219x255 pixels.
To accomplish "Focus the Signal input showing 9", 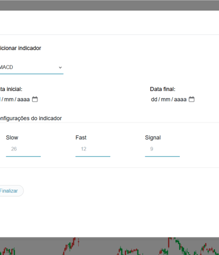I will tap(162, 149).
